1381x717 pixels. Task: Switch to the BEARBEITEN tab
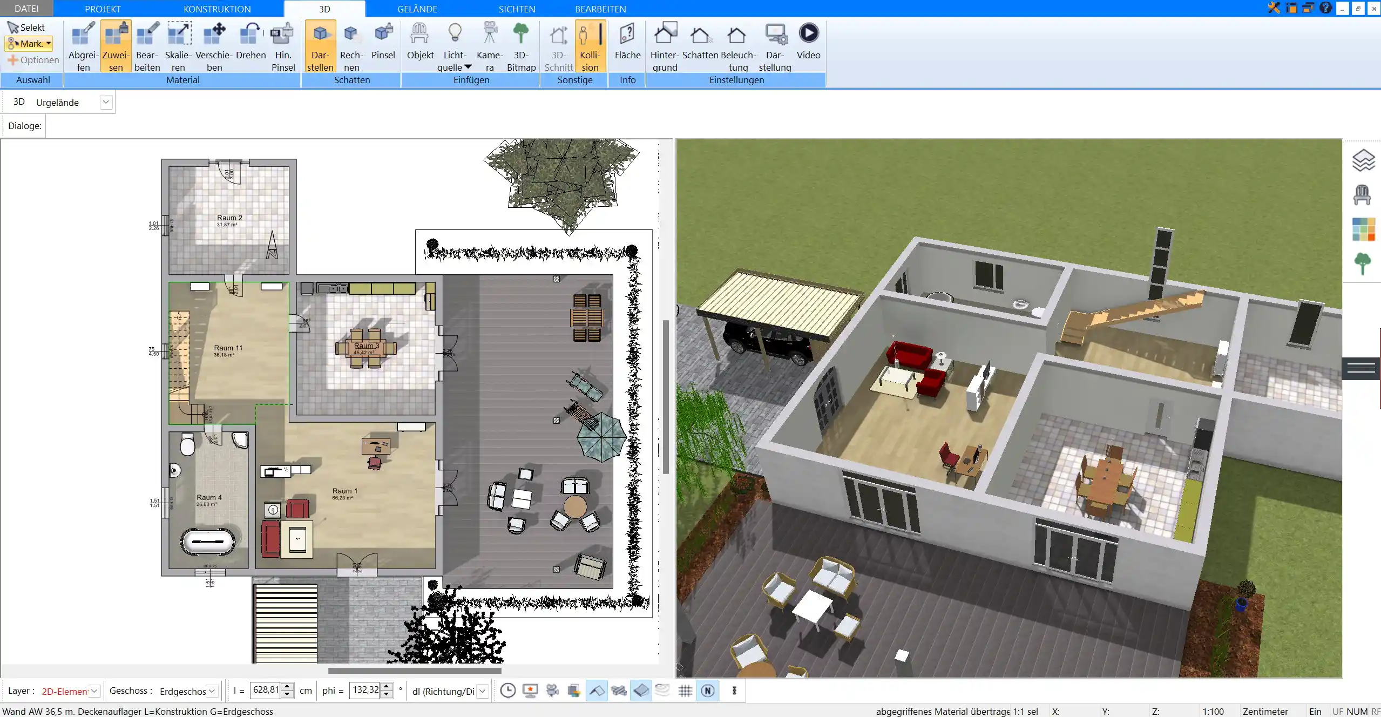point(600,9)
